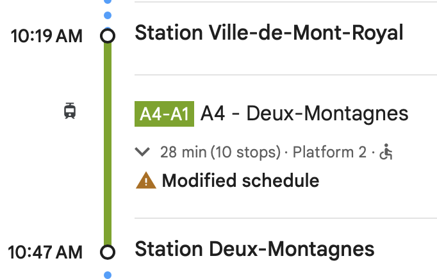The width and height of the screenshot is (437, 279).
Task: Click the green route line segment
Action: (x=108, y=141)
